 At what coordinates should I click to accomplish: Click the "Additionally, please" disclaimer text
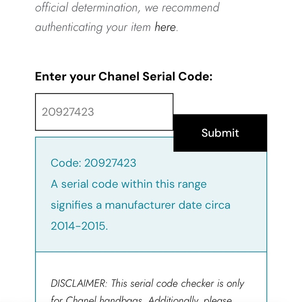[x=190, y=299]
